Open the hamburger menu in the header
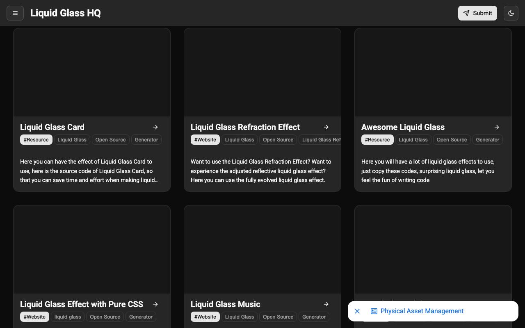The height and width of the screenshot is (328, 525). click(15, 13)
